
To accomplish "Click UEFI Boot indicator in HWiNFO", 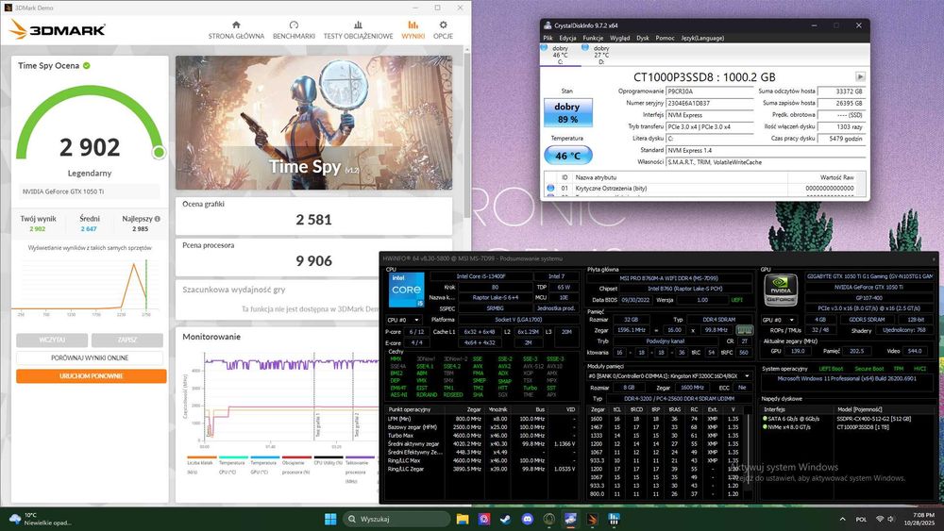I will click(x=831, y=369).
